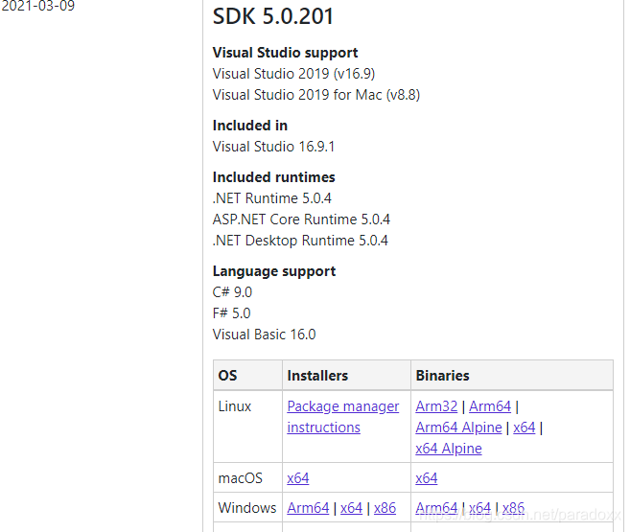
Task: Click the 2021-03-09 release date
Action: (37, 6)
